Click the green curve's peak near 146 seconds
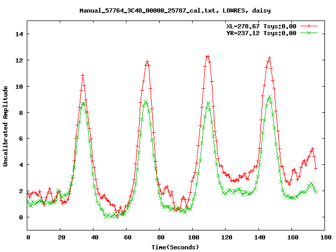The width and height of the screenshot is (336, 252). 269,98
